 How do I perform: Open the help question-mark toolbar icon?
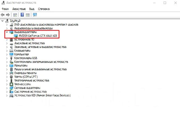click(x=22, y=15)
